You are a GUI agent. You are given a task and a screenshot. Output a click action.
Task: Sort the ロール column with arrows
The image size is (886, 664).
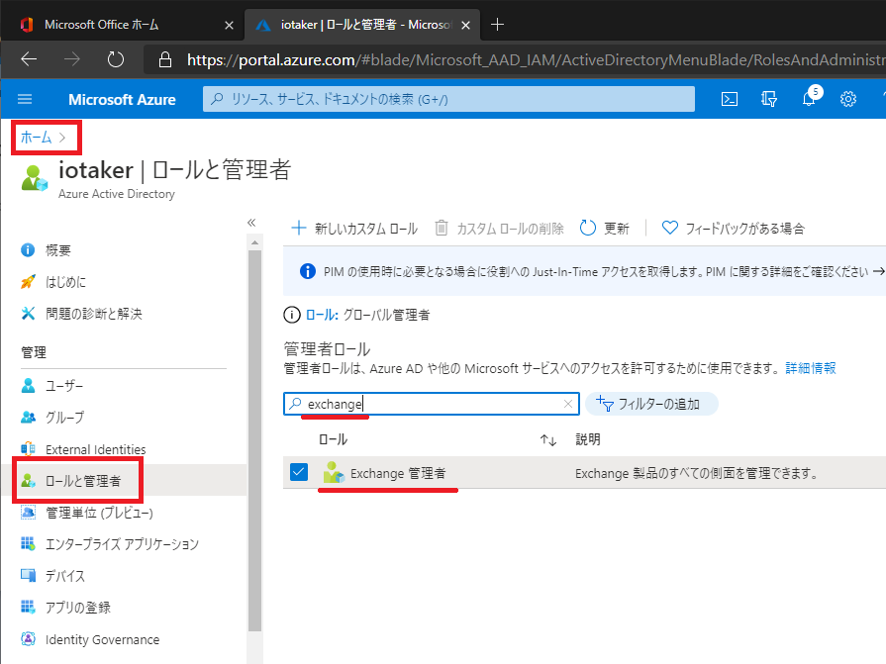[547, 439]
